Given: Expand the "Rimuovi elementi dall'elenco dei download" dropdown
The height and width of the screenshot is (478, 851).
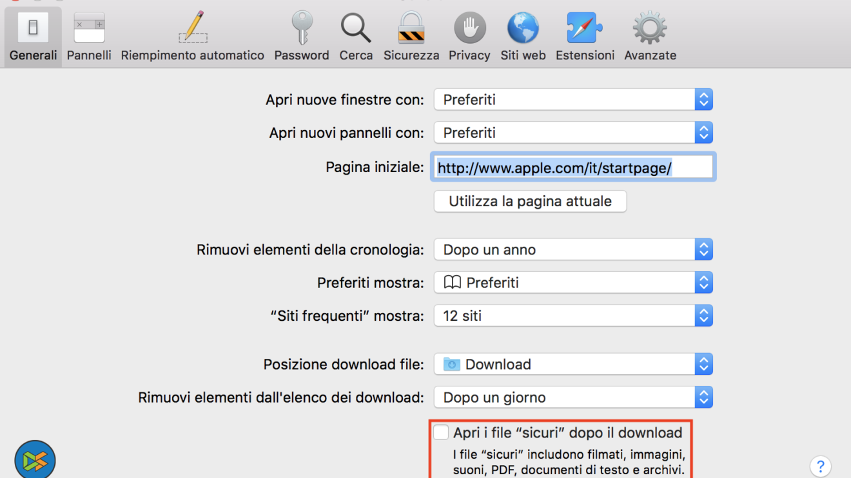Looking at the screenshot, I should [x=573, y=397].
